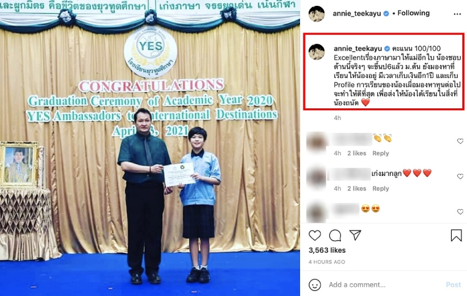467x296 pixels.
Task: Save post with the bookmark icon
Action: [456, 235]
